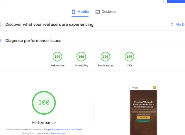This screenshot has height=135, width=185.
Task: Click the mobile phone icon
Action: point(74,12)
